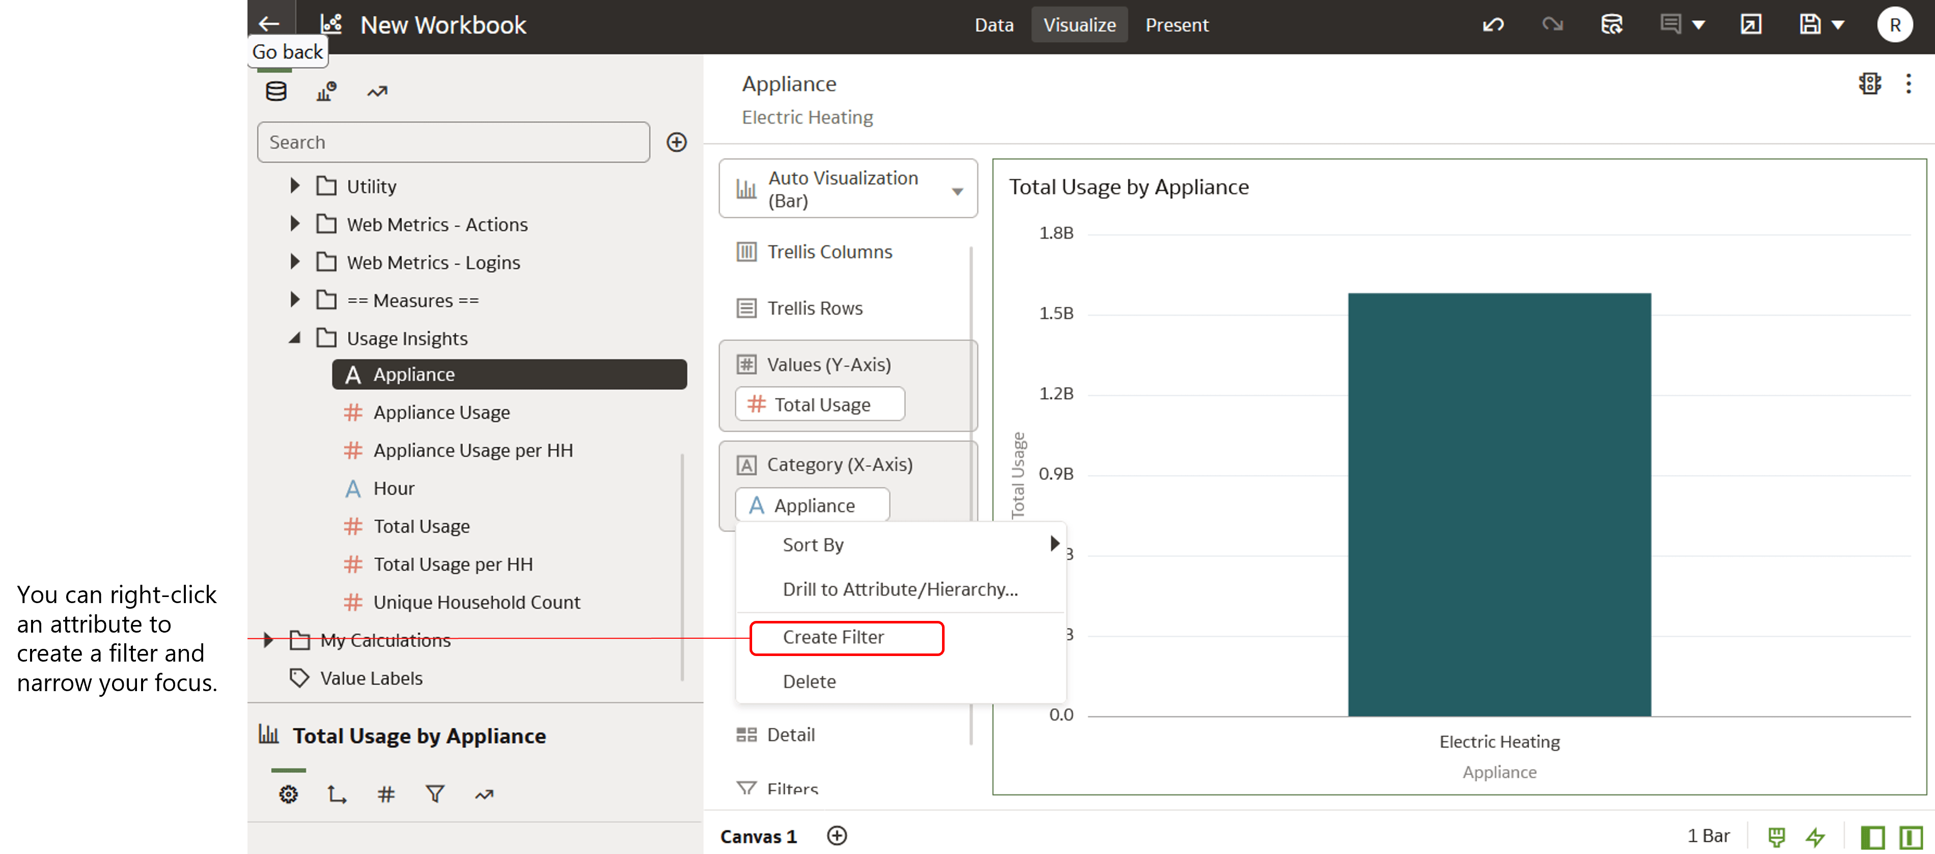This screenshot has width=1935, height=854.
Task: Click the Redo icon in the toolbar
Action: click(1553, 24)
